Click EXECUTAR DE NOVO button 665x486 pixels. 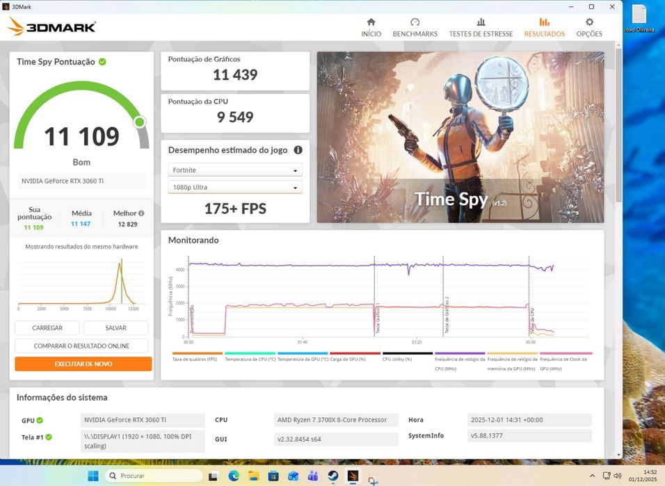83,364
